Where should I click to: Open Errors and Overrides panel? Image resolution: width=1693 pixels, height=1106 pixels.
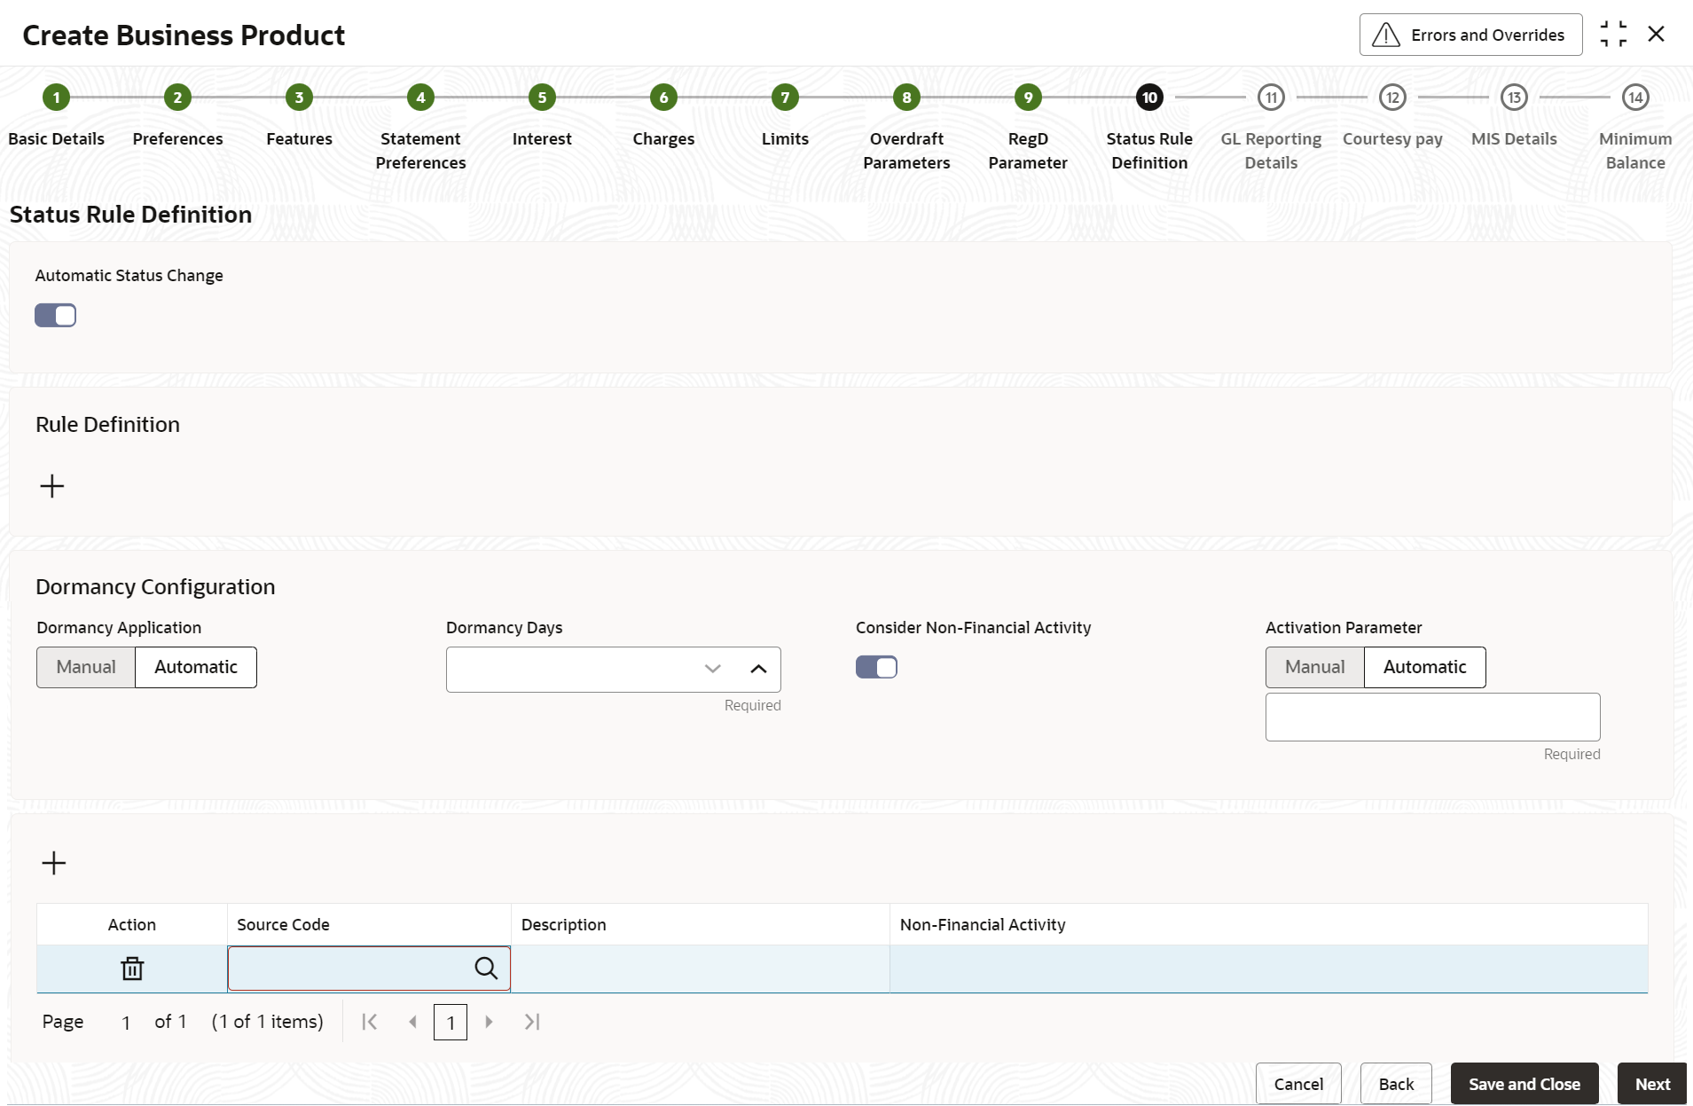click(x=1470, y=35)
